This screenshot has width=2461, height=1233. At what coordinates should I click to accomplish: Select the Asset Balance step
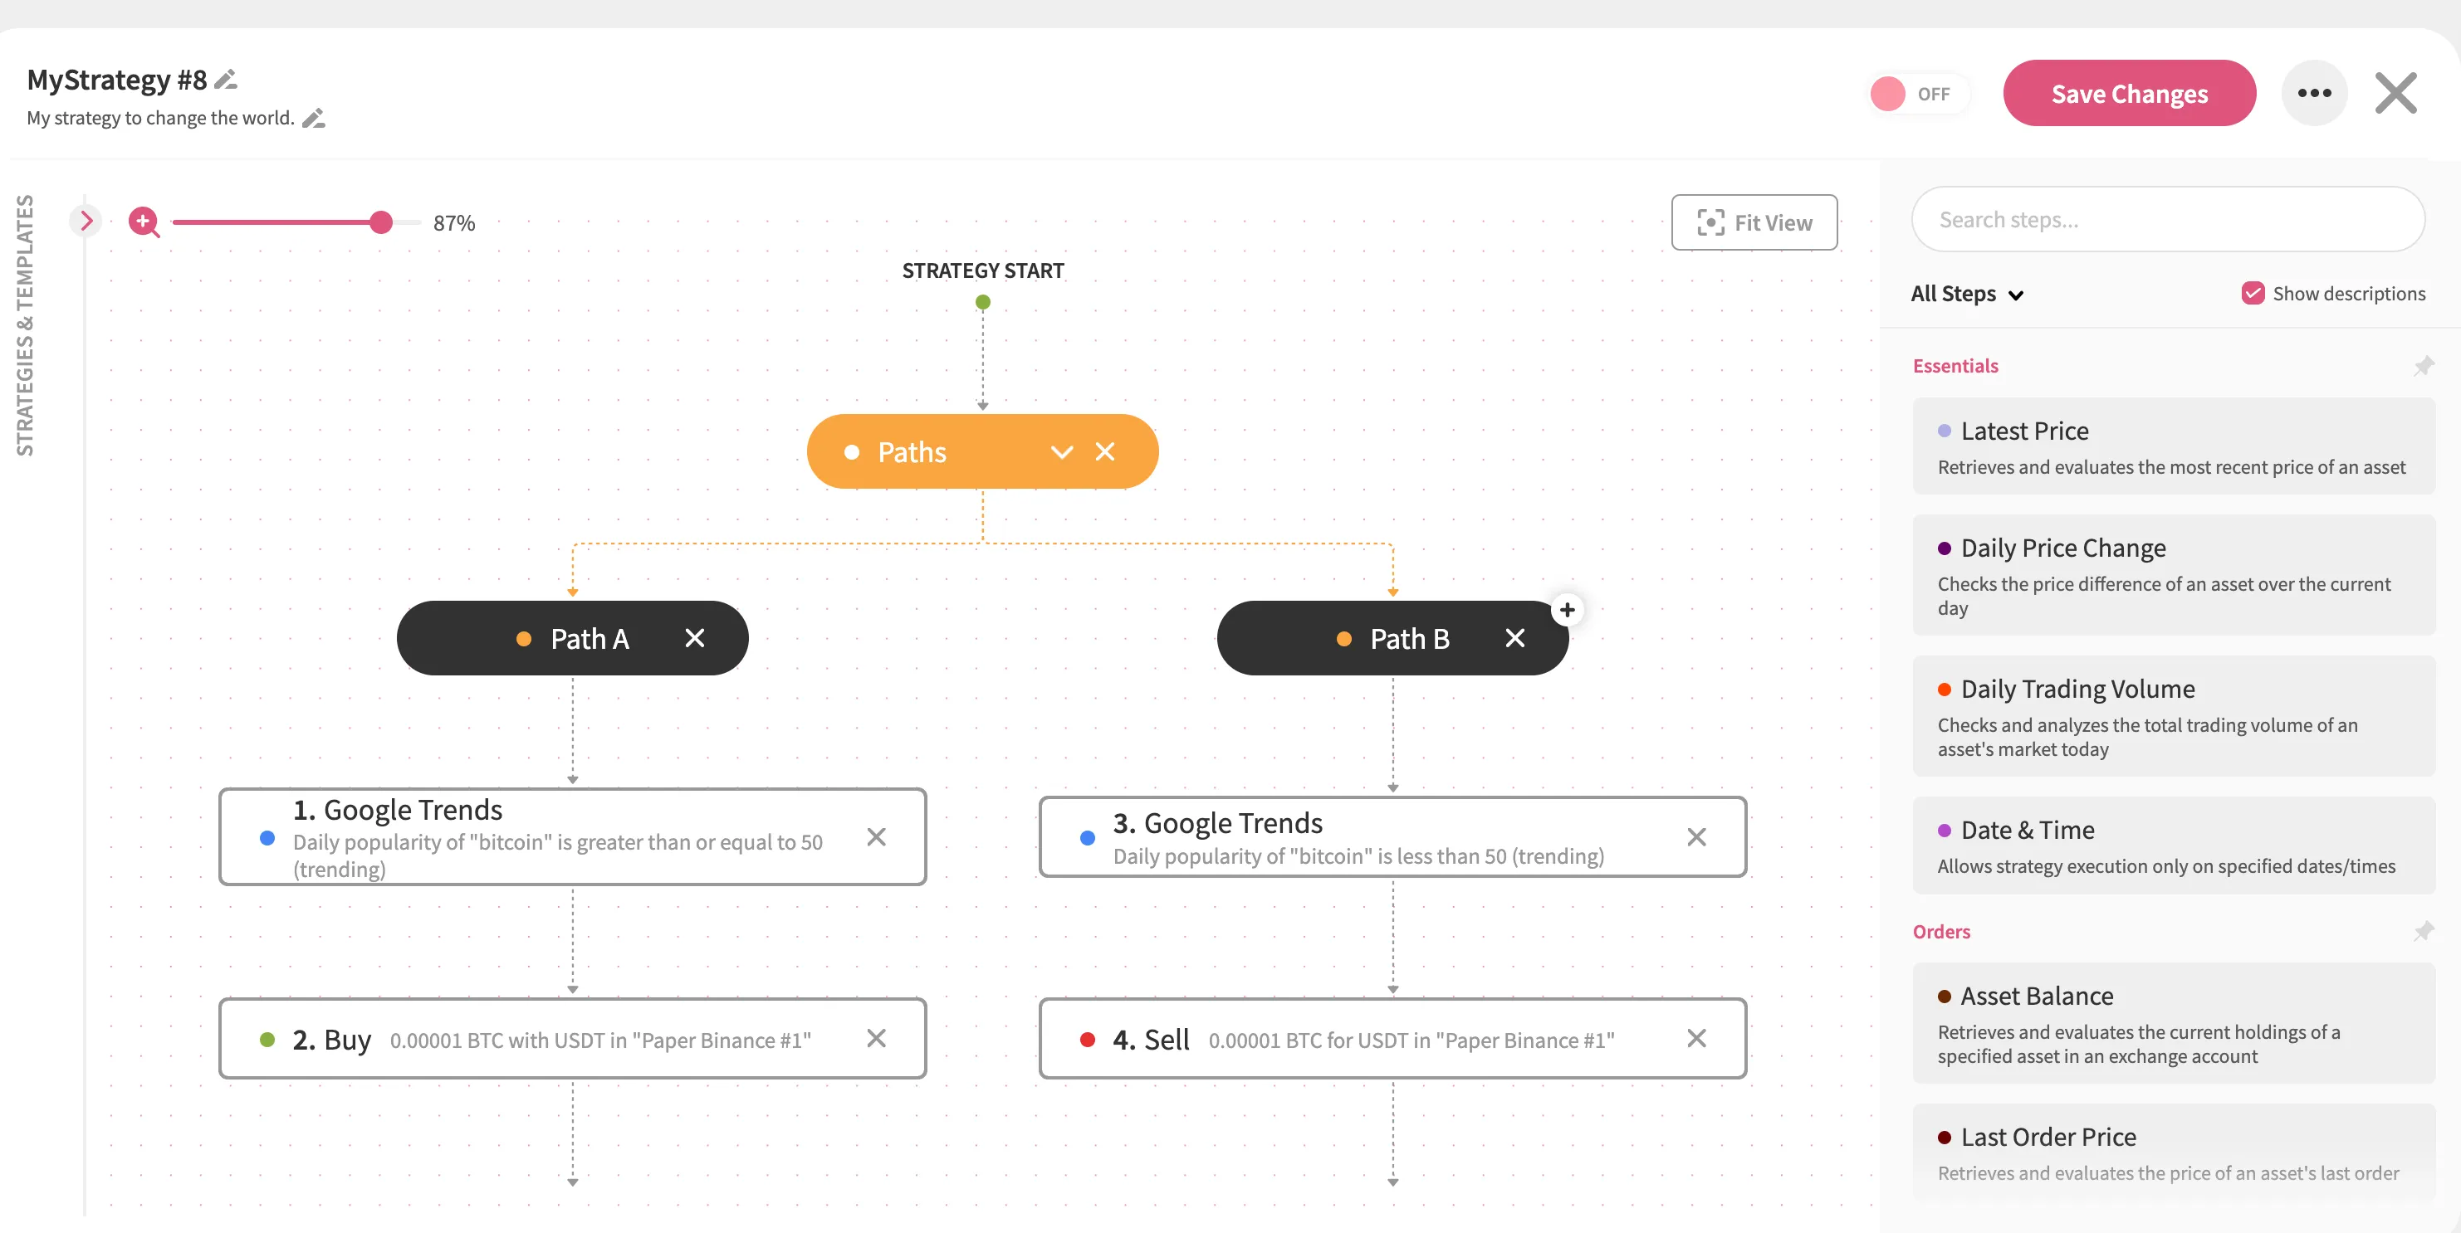(x=2174, y=1024)
